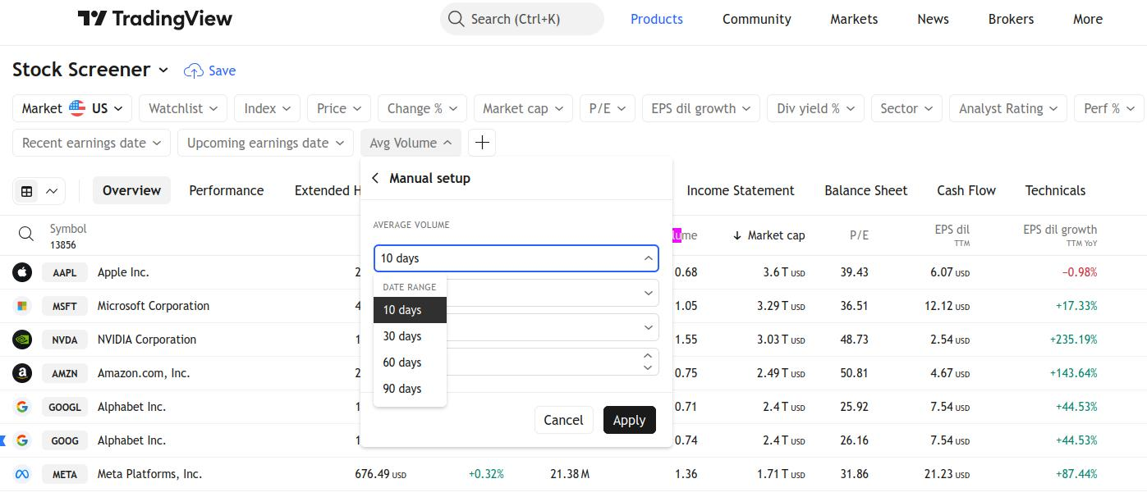The height and width of the screenshot is (497, 1147).
Task: Click the table layout icon
Action: tap(27, 191)
